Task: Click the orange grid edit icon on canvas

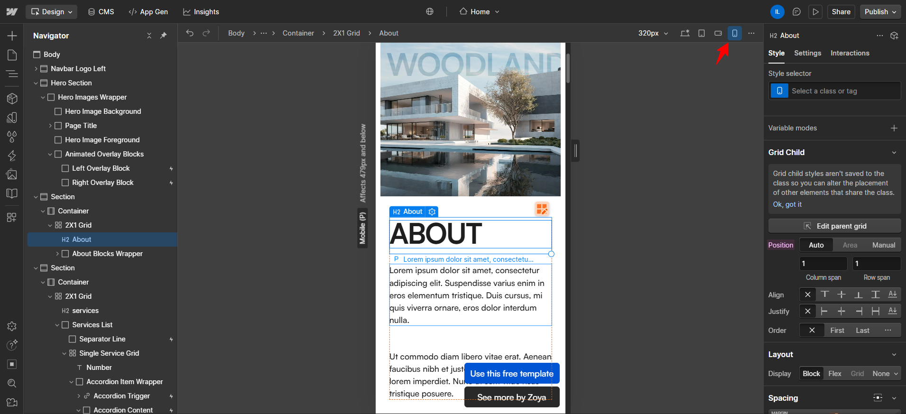Action: (542, 209)
